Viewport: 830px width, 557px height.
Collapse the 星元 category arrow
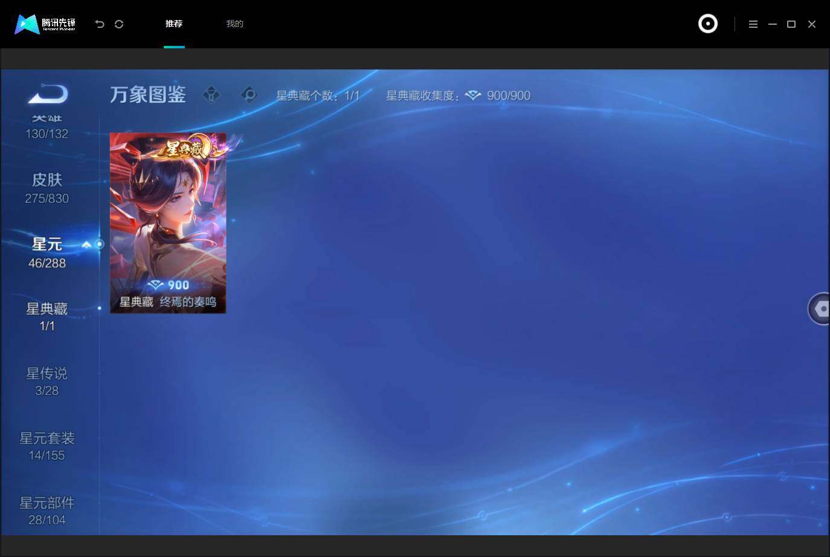(86, 245)
